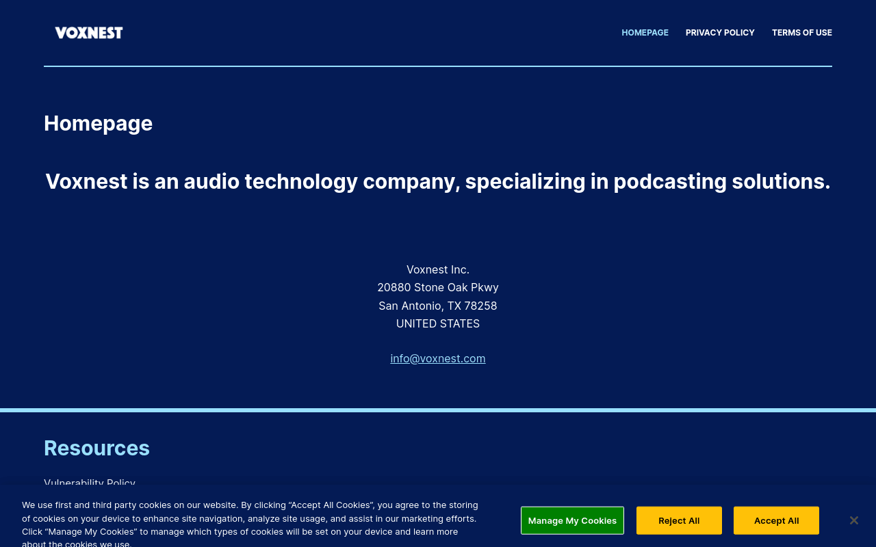Click the 'UNITED STATES' text
This screenshot has height=547, width=876.
coord(438,323)
